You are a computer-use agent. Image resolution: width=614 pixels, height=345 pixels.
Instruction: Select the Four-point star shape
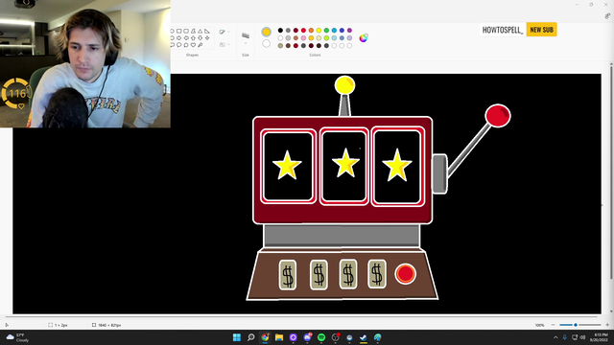point(207,38)
